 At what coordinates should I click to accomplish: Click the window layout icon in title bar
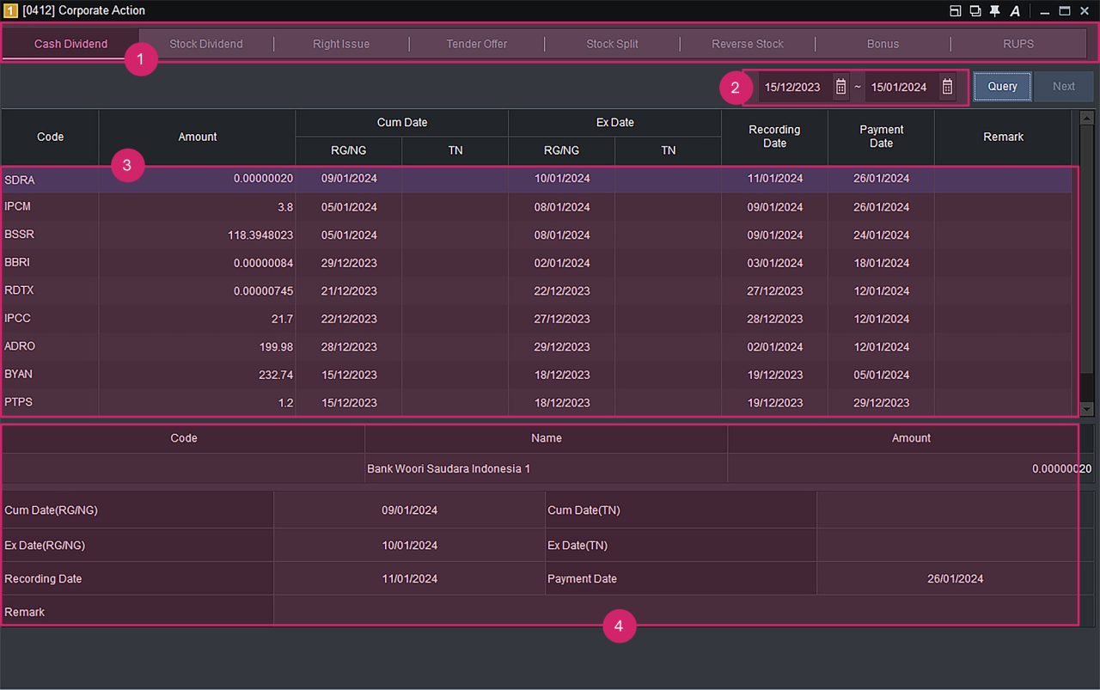point(956,11)
